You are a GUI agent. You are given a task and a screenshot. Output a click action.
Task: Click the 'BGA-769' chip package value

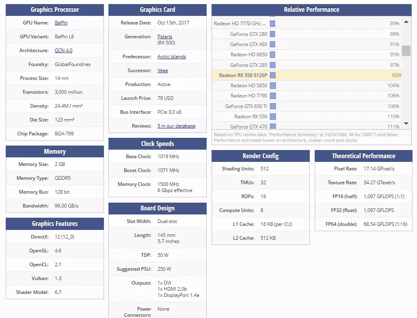tap(64, 134)
